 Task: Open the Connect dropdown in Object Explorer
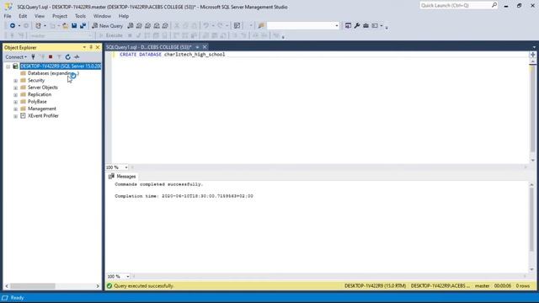coord(16,57)
